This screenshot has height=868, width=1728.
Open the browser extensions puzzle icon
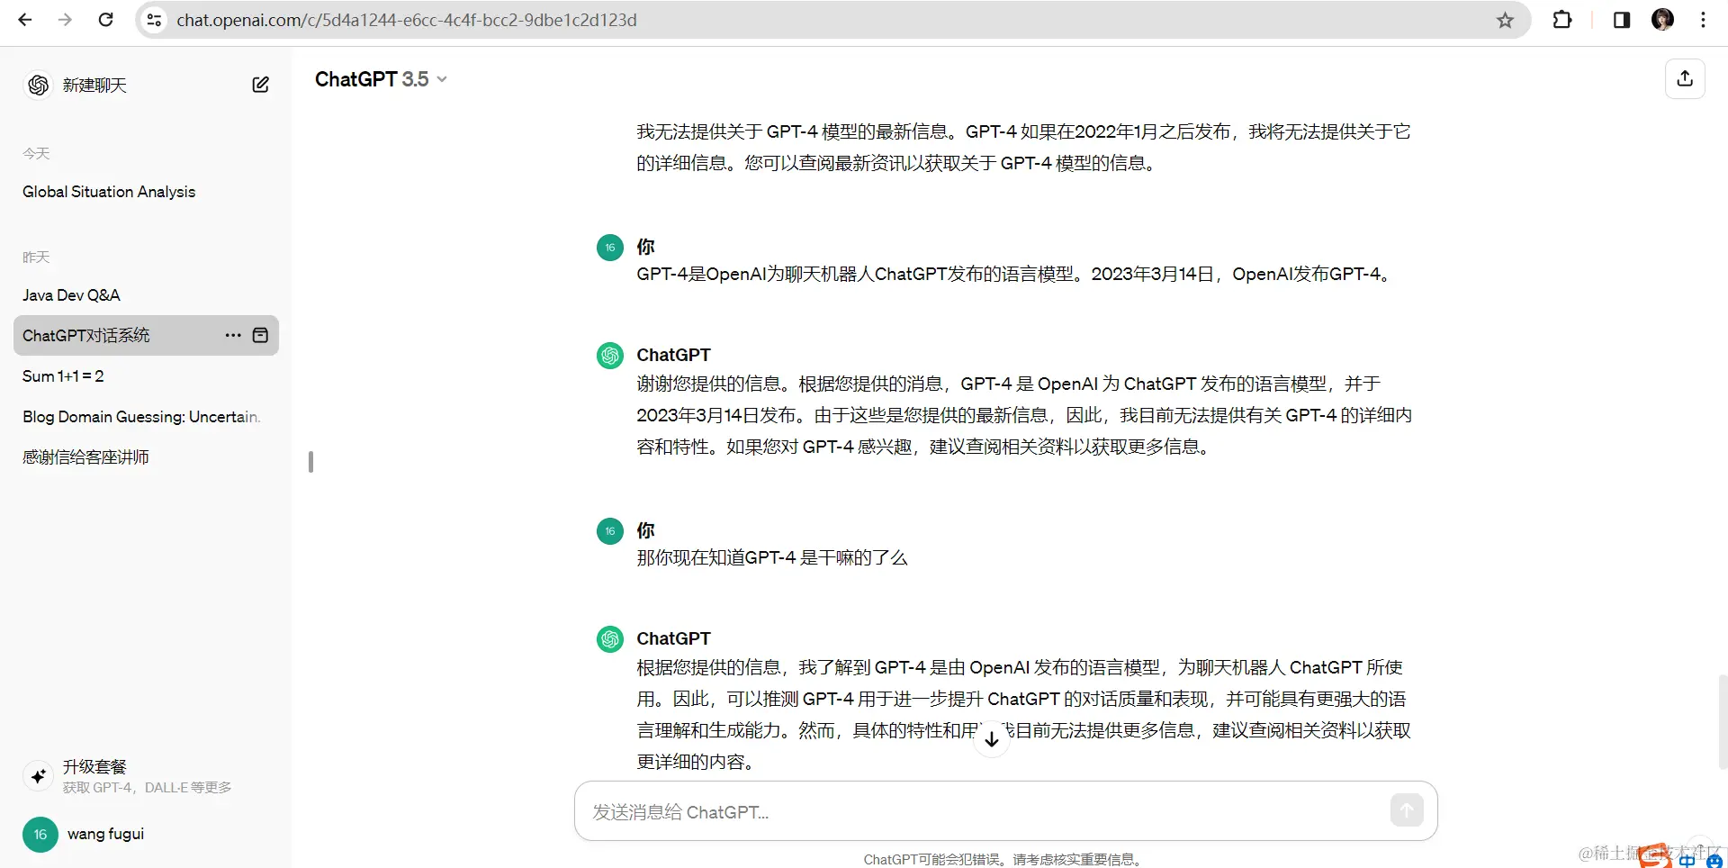pyautogui.click(x=1562, y=20)
